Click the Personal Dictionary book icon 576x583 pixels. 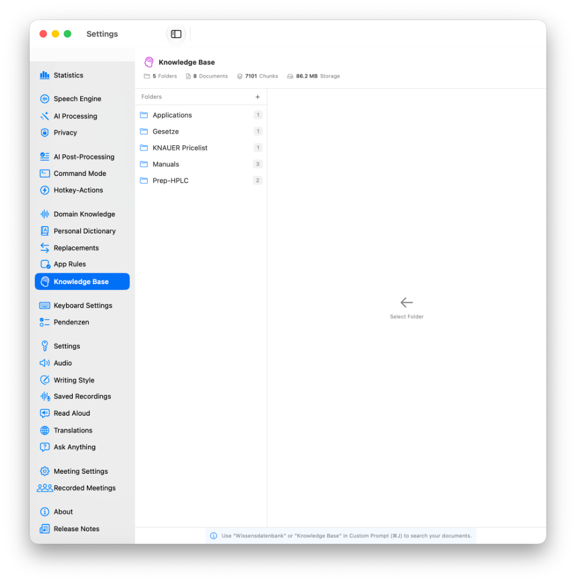pos(44,231)
